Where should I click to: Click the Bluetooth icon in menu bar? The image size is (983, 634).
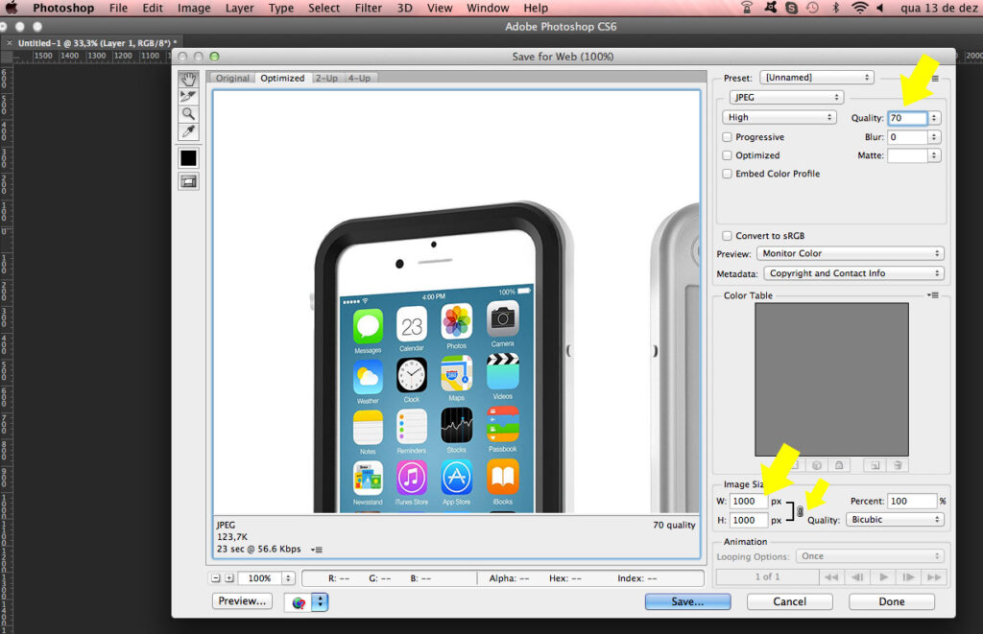click(x=835, y=8)
